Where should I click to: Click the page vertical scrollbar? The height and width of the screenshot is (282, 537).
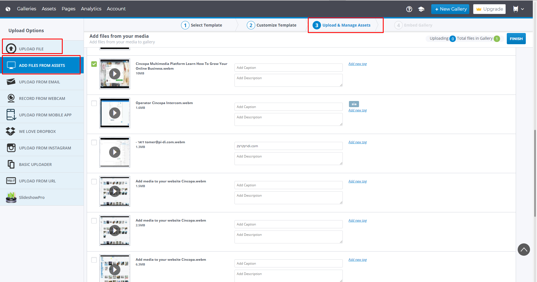click(x=535, y=173)
